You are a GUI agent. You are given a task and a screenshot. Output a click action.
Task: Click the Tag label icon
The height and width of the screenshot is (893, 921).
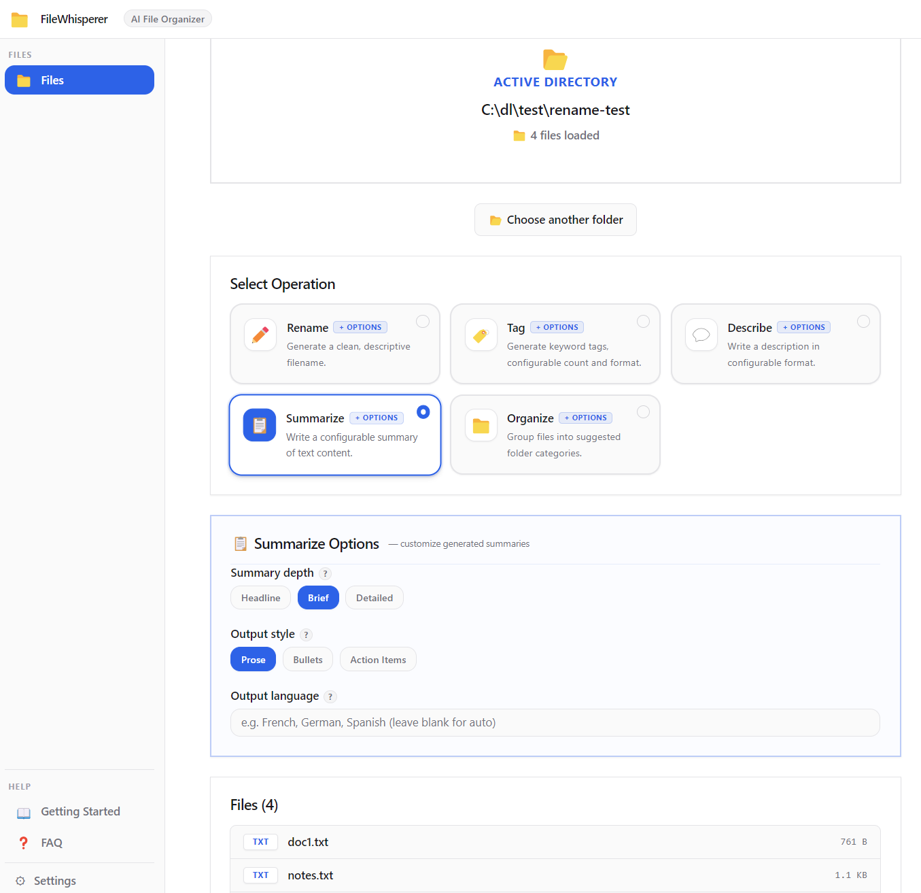(481, 335)
